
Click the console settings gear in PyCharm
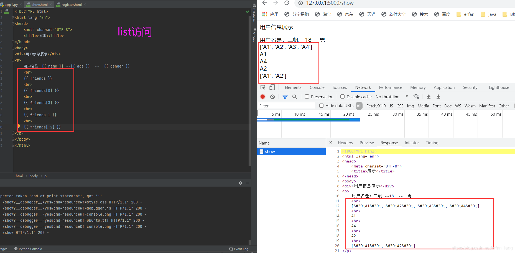240,183
